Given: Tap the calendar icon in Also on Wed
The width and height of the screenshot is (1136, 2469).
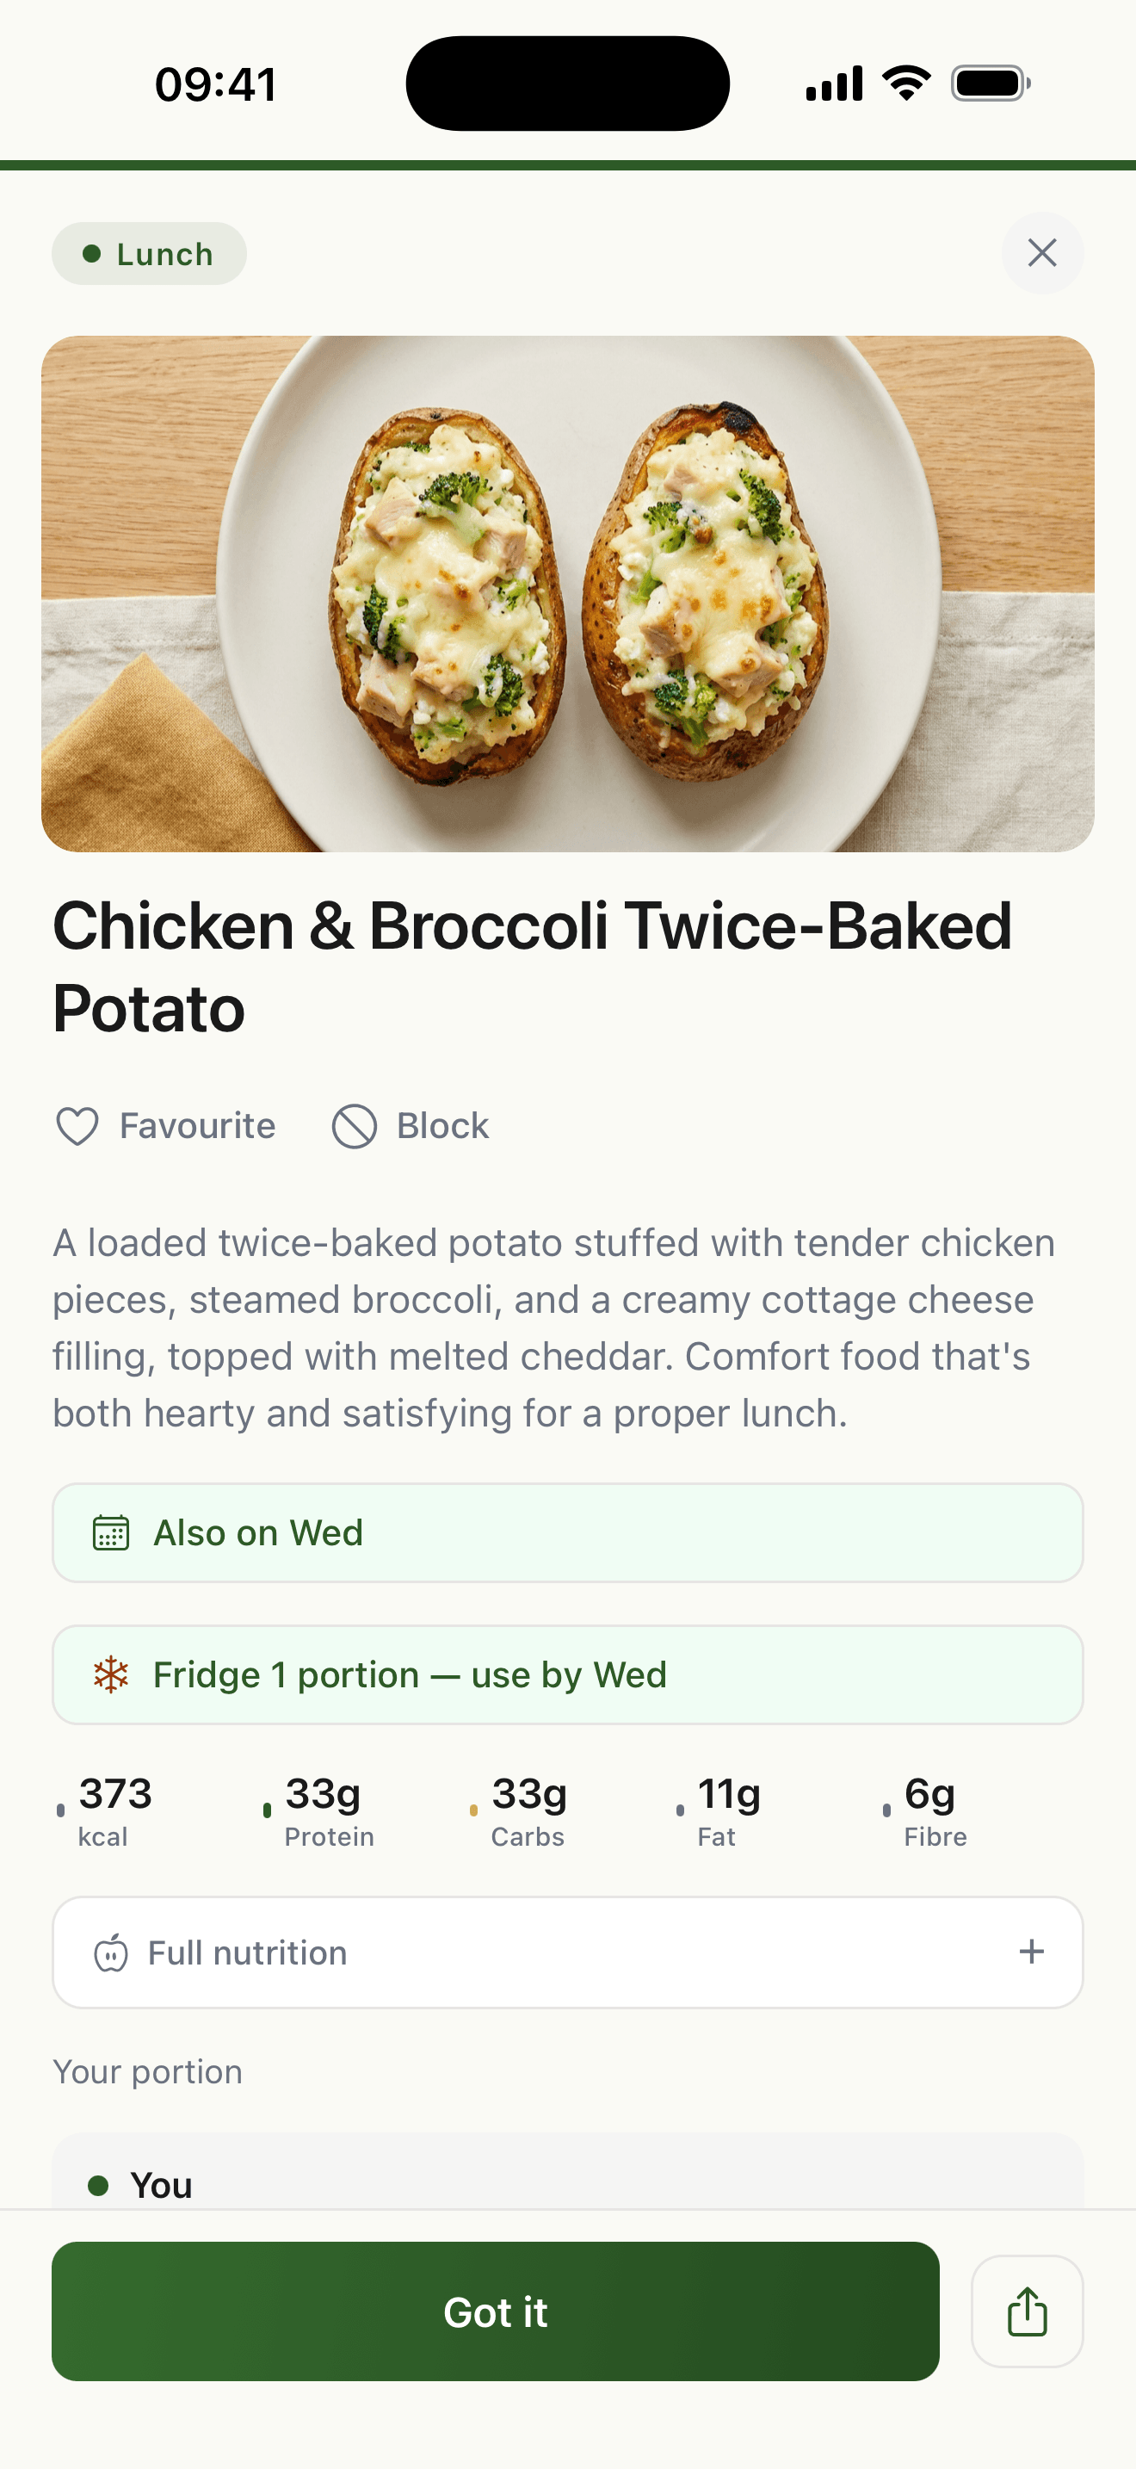Looking at the screenshot, I should point(111,1532).
